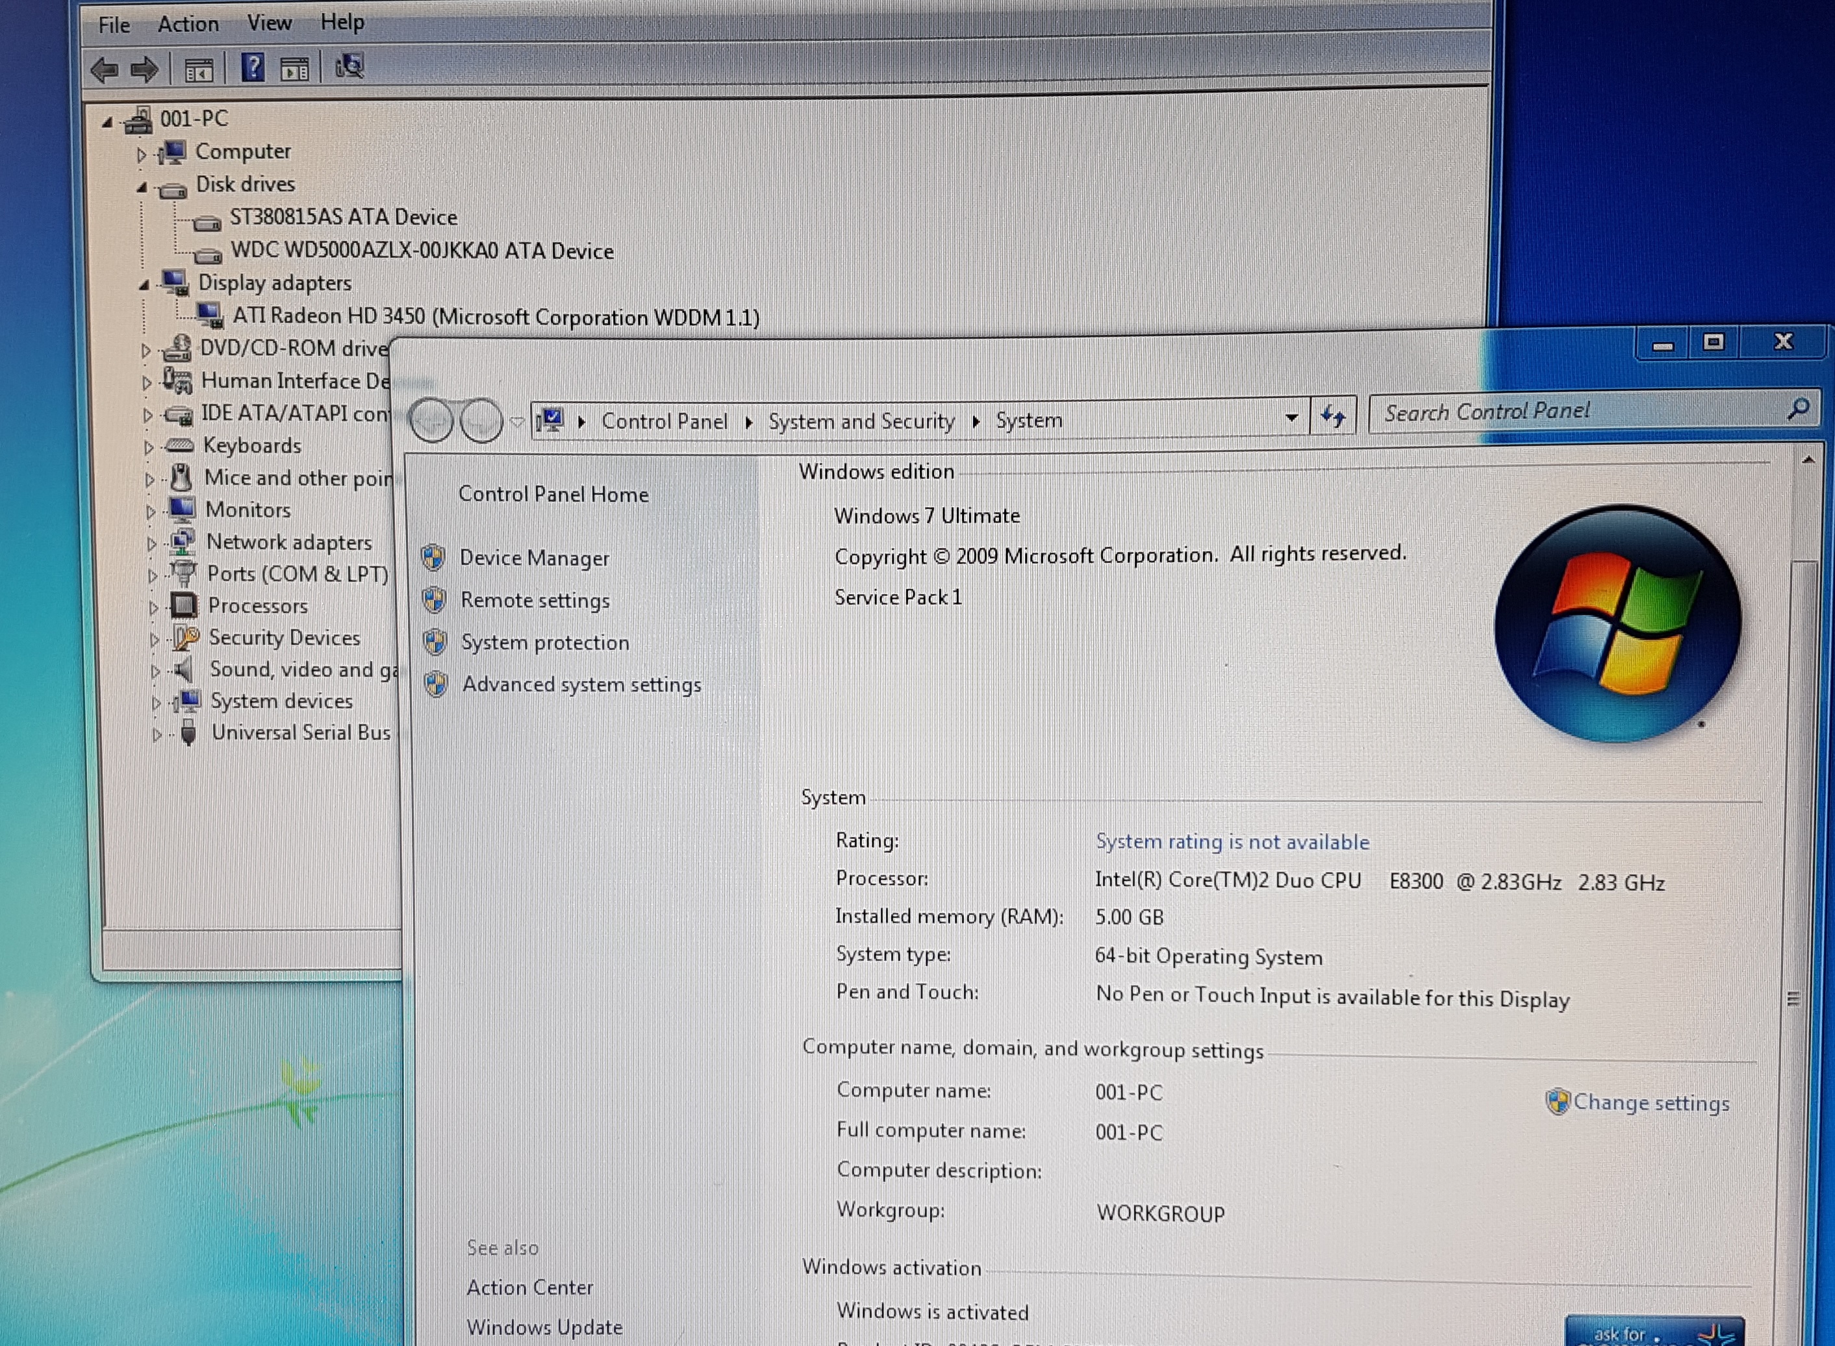
Task: Open the Action menu in Device Manager
Action: coord(188,25)
